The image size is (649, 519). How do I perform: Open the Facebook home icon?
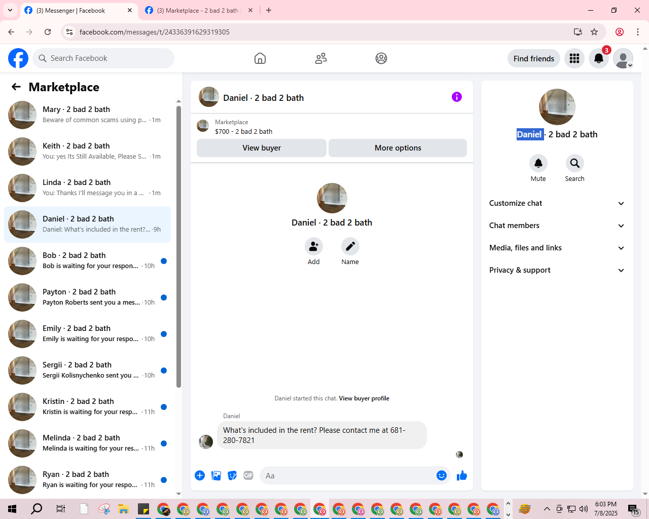(260, 58)
